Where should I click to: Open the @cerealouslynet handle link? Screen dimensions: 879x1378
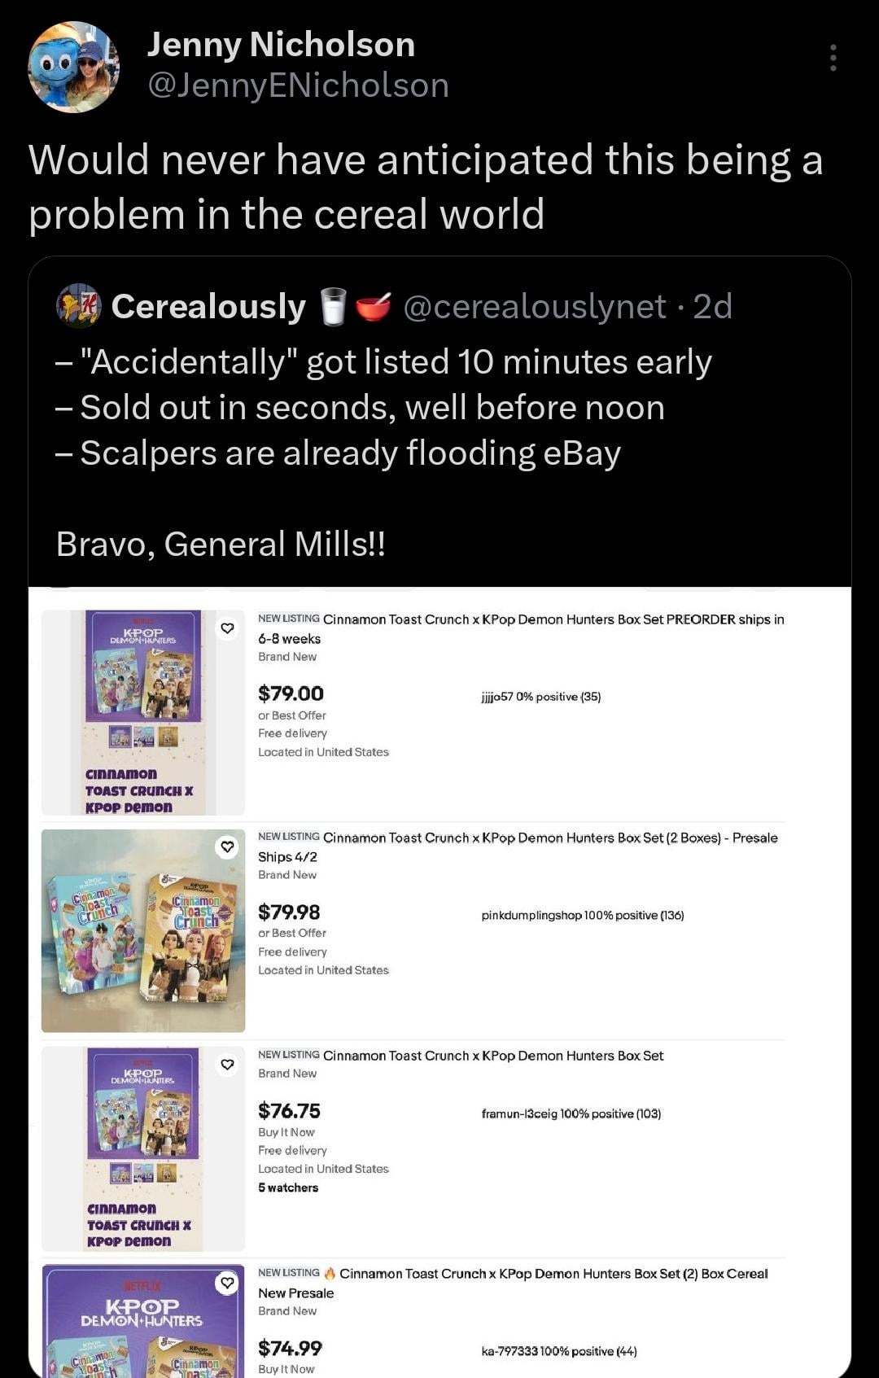click(x=534, y=307)
